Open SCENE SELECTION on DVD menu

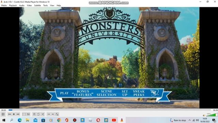107,93
